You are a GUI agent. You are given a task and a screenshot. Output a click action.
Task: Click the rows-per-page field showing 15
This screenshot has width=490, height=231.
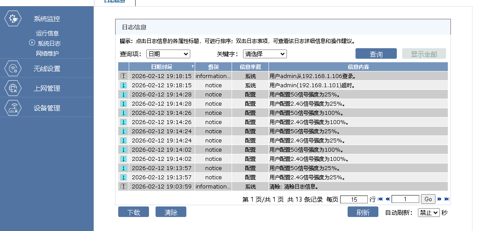click(x=354, y=199)
